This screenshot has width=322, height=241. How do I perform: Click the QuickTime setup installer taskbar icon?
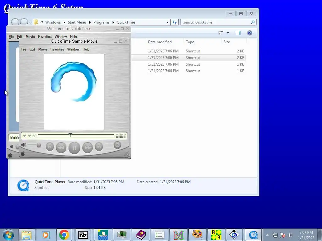(x=234, y=235)
